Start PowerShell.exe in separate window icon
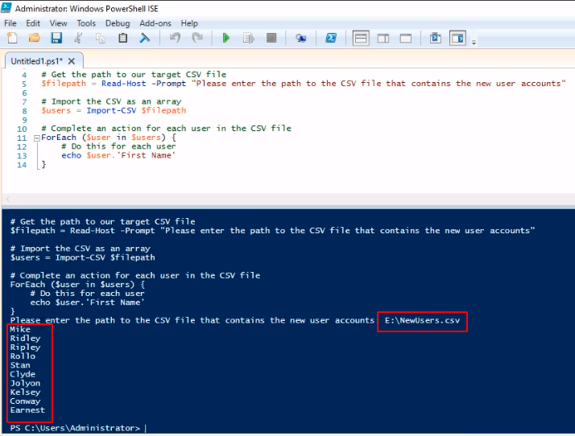This screenshot has width=575, height=436. pos(331,38)
